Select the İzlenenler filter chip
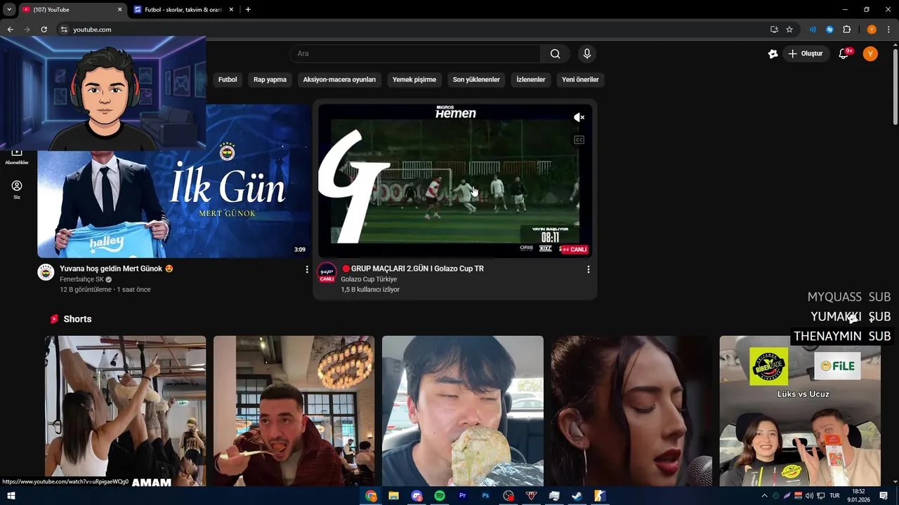899x505 pixels. coord(531,79)
